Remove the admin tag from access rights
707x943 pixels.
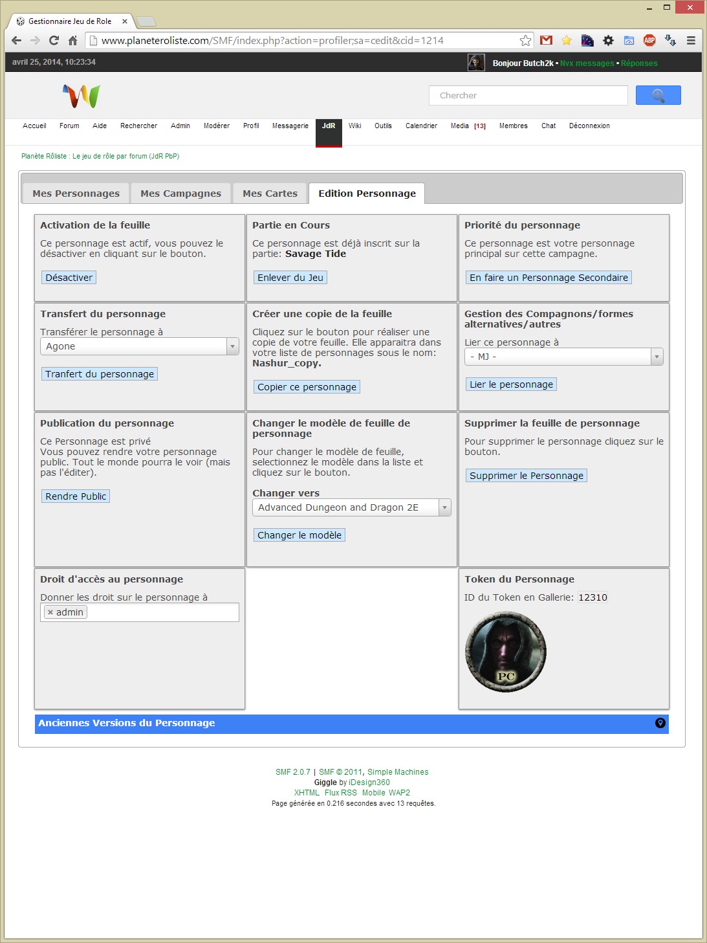click(x=50, y=612)
